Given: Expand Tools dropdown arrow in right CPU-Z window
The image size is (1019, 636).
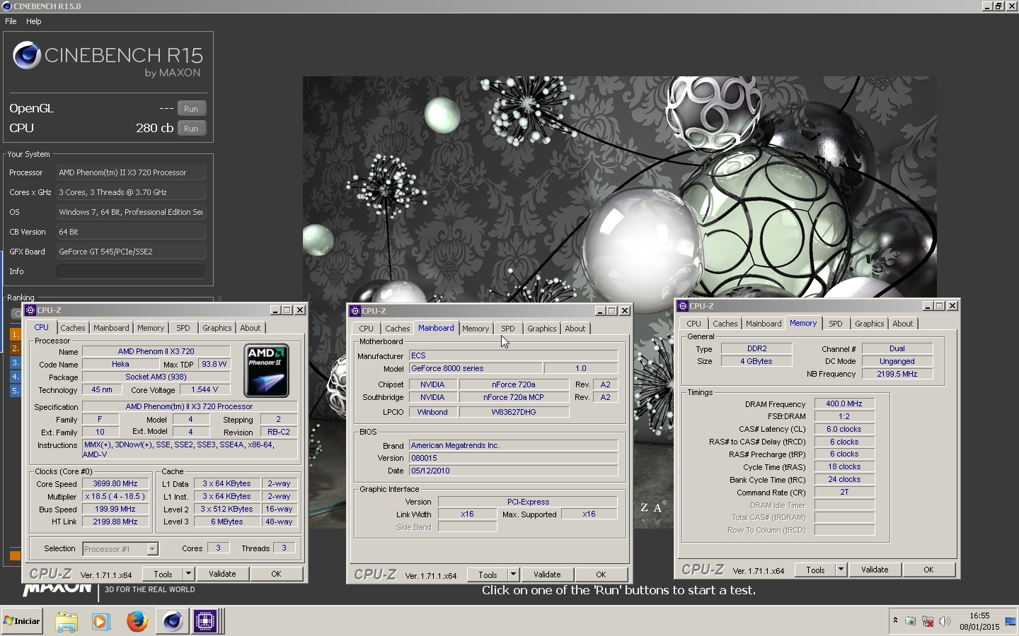Looking at the screenshot, I should click(841, 570).
